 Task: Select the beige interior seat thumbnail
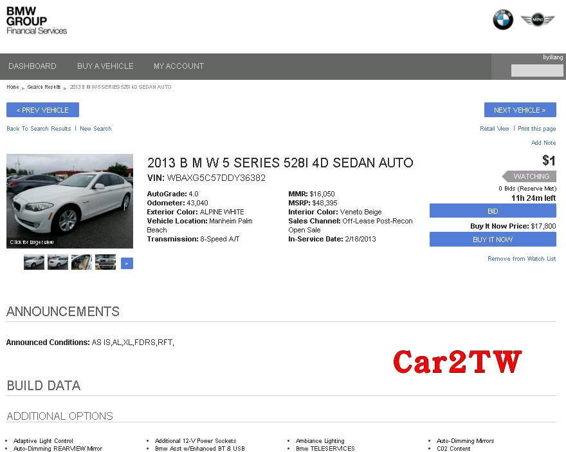[x=82, y=262]
